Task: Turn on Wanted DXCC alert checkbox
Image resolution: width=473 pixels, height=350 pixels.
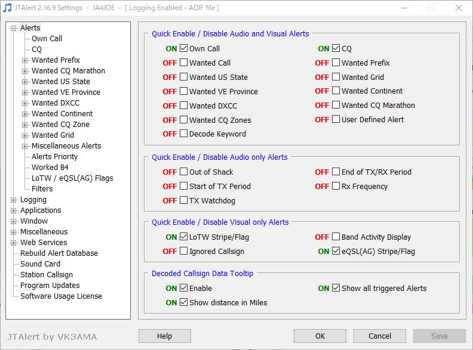Action: tap(183, 106)
